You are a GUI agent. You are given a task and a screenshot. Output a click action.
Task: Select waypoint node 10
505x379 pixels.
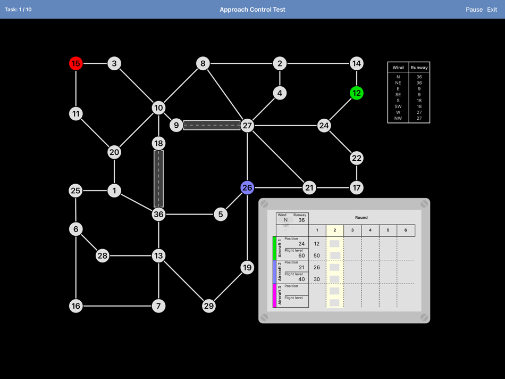[x=158, y=108]
